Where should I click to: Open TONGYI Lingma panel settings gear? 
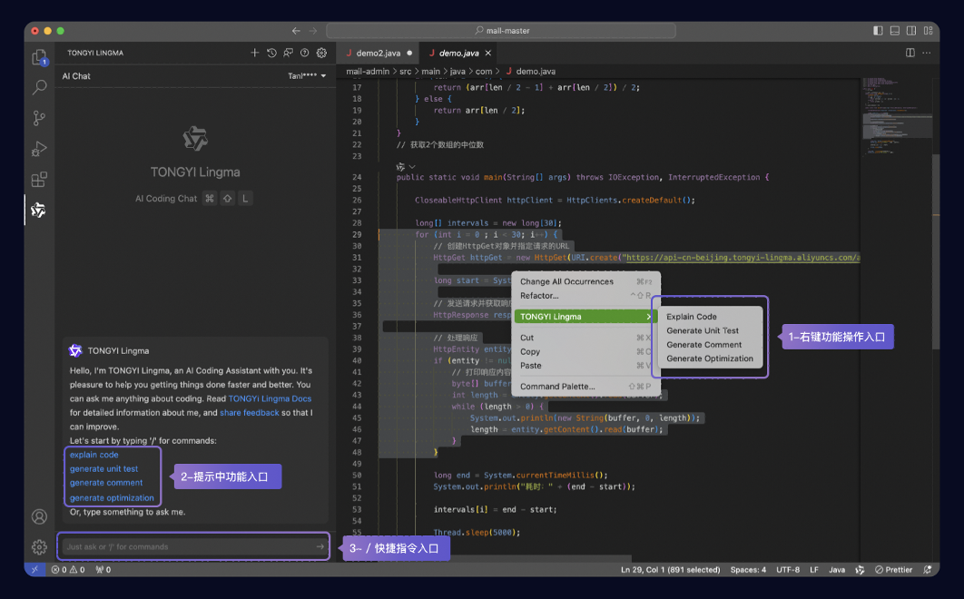[321, 53]
